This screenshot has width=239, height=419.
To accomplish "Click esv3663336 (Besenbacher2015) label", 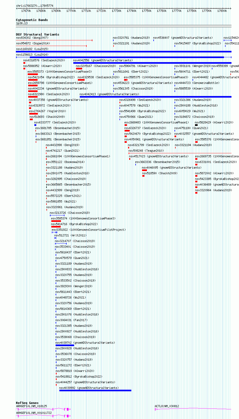I will pos(158,162).
